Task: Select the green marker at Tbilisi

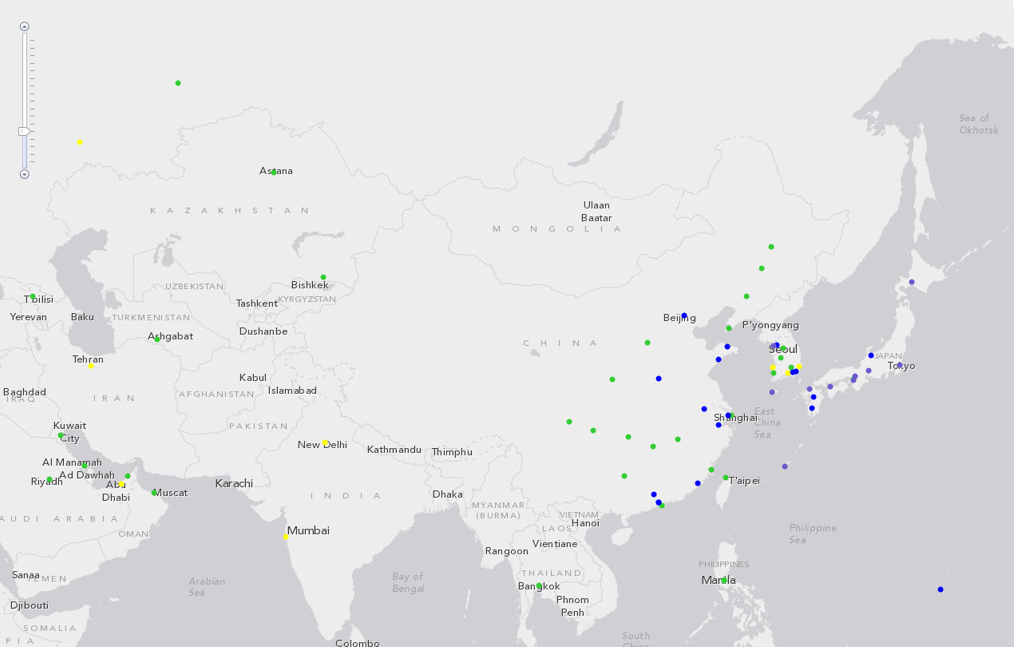Action: (33, 297)
